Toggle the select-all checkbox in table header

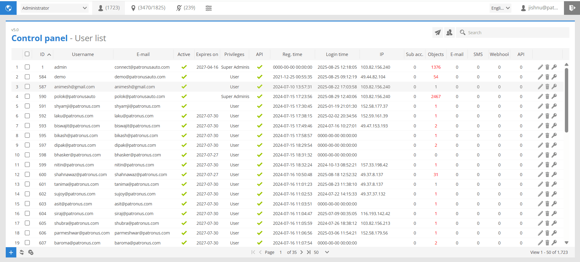27,54
